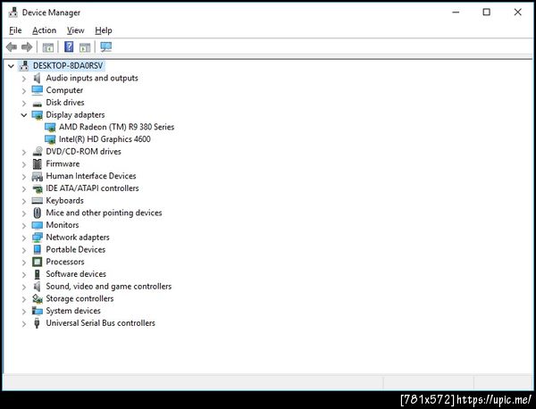Click the Audio inputs and outputs speaker icon

pyautogui.click(x=37, y=78)
